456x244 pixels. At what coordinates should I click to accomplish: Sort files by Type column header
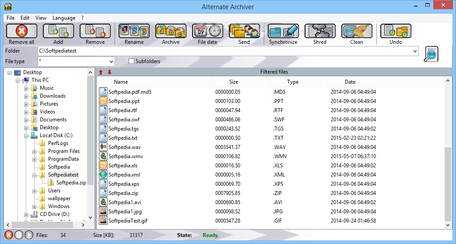pyautogui.click(x=298, y=82)
